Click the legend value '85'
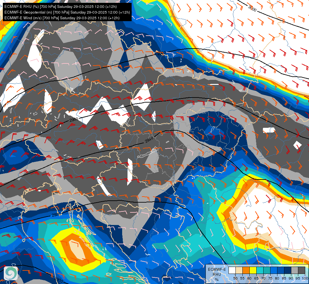 [284, 279]
